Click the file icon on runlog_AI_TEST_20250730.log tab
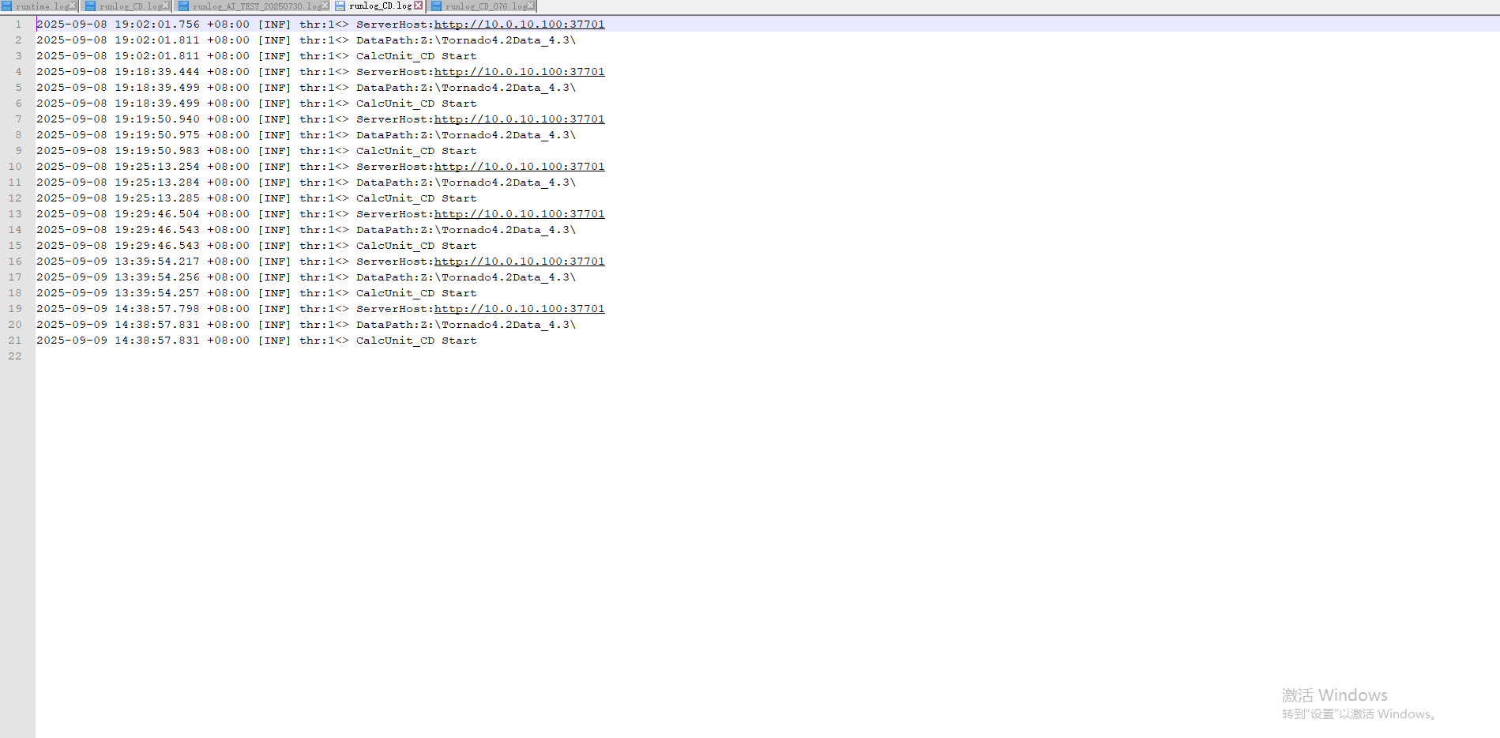1500x738 pixels. (x=183, y=6)
